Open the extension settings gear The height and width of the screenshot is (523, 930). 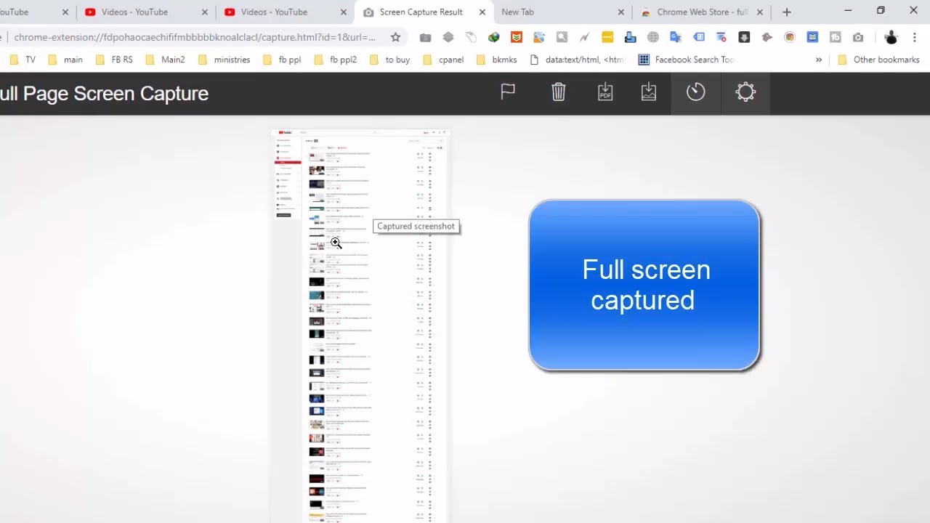745,92
